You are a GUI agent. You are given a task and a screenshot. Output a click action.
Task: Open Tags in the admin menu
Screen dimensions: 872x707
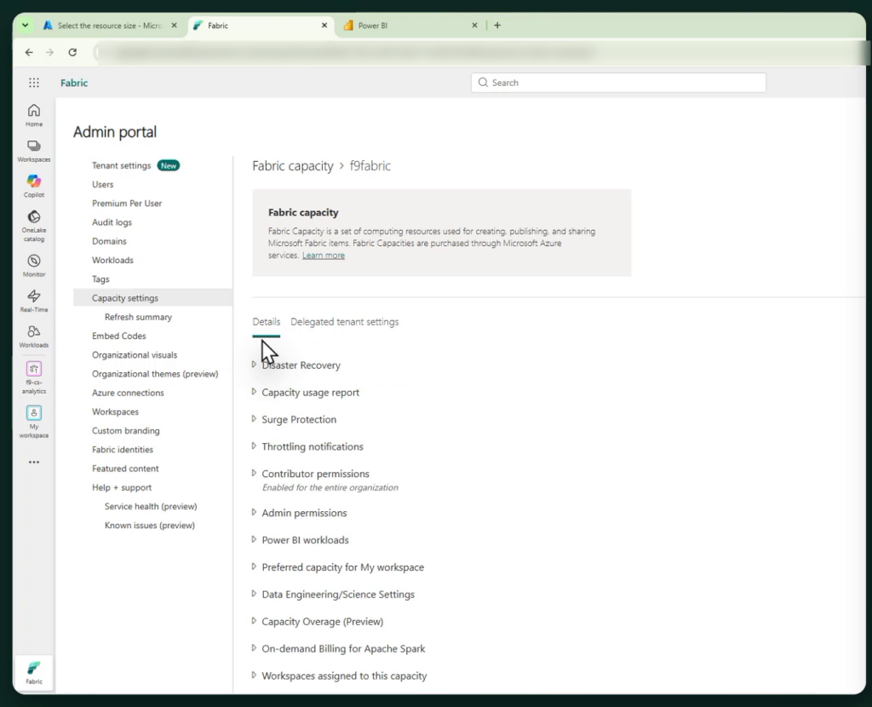click(100, 279)
